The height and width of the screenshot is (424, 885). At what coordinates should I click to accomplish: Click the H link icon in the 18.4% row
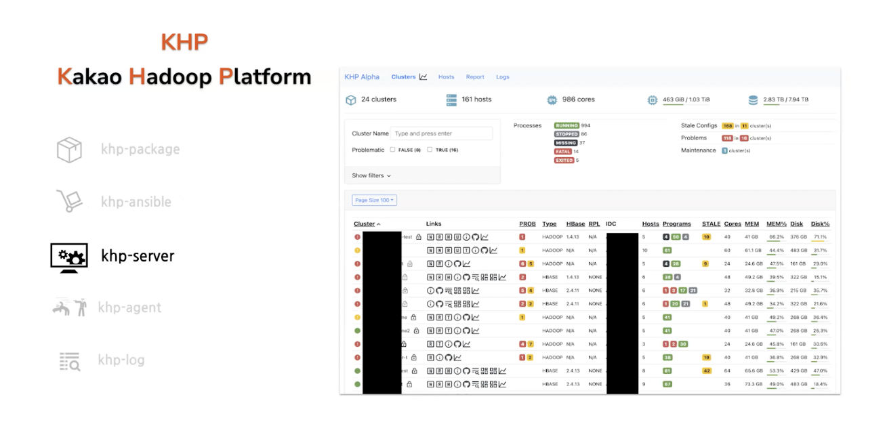point(449,384)
